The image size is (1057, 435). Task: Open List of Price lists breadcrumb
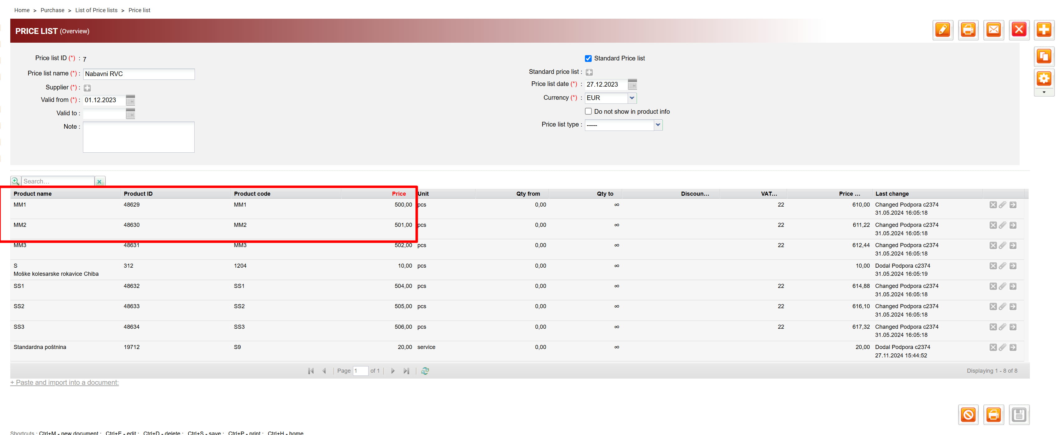(x=96, y=10)
